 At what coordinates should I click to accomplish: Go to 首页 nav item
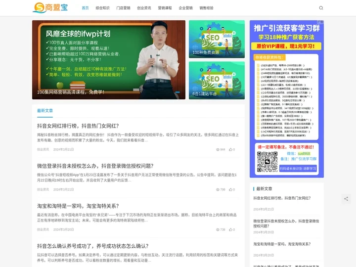point(85,8)
